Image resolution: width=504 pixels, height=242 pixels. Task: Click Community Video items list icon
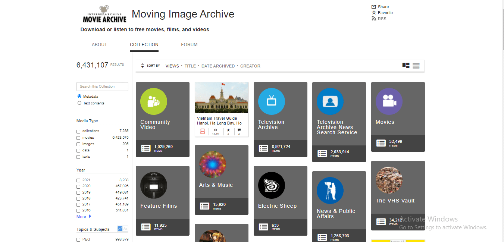coord(146,148)
